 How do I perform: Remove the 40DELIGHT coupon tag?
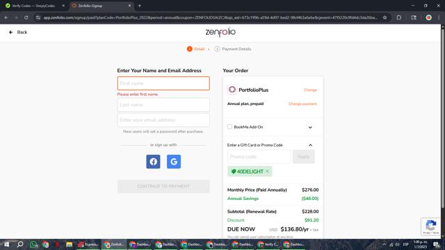[267, 172]
